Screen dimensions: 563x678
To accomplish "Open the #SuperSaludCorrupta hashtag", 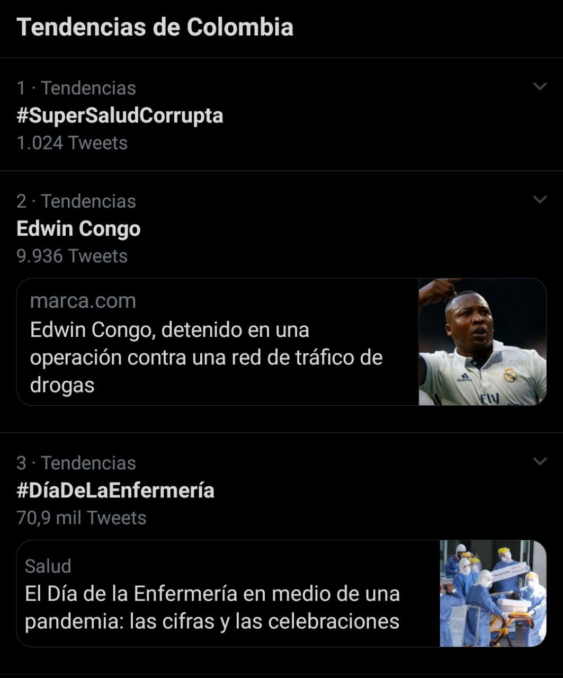I will pos(120,115).
